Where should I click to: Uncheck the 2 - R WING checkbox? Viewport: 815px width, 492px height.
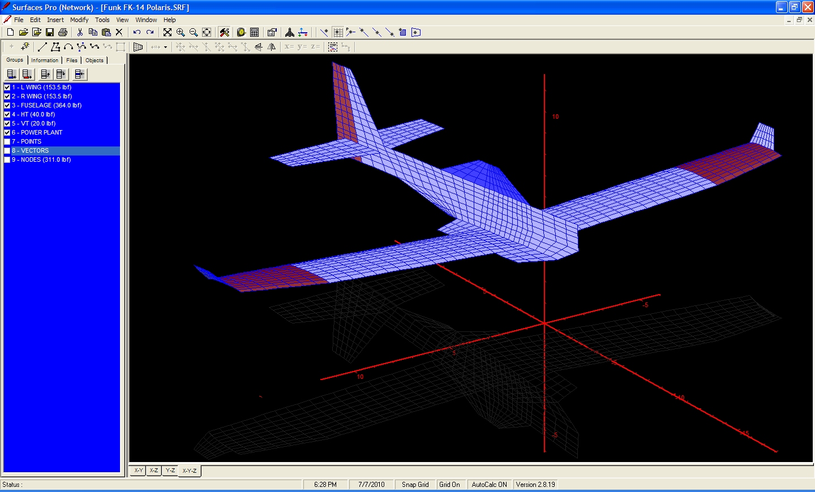point(7,96)
